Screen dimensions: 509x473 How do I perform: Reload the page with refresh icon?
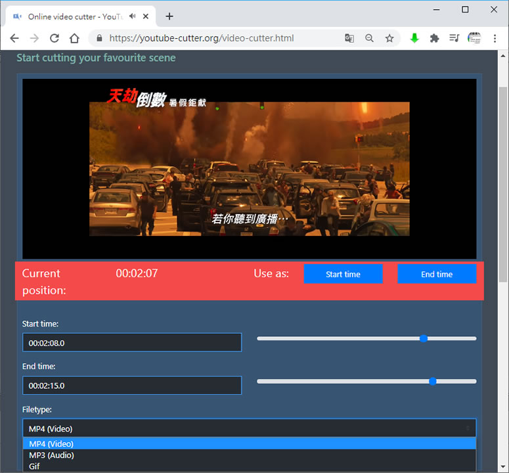point(55,38)
